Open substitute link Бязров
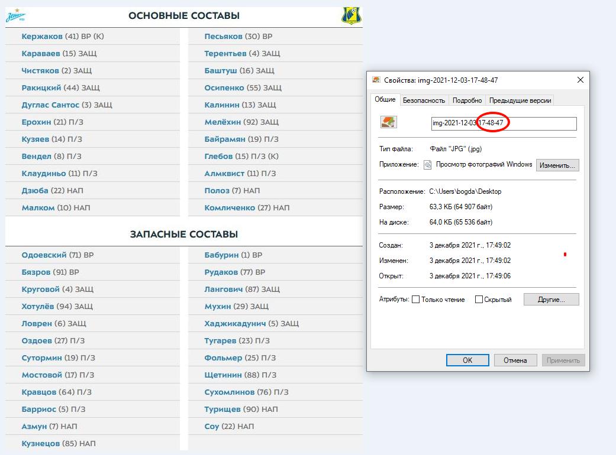616x455 pixels. coord(36,272)
